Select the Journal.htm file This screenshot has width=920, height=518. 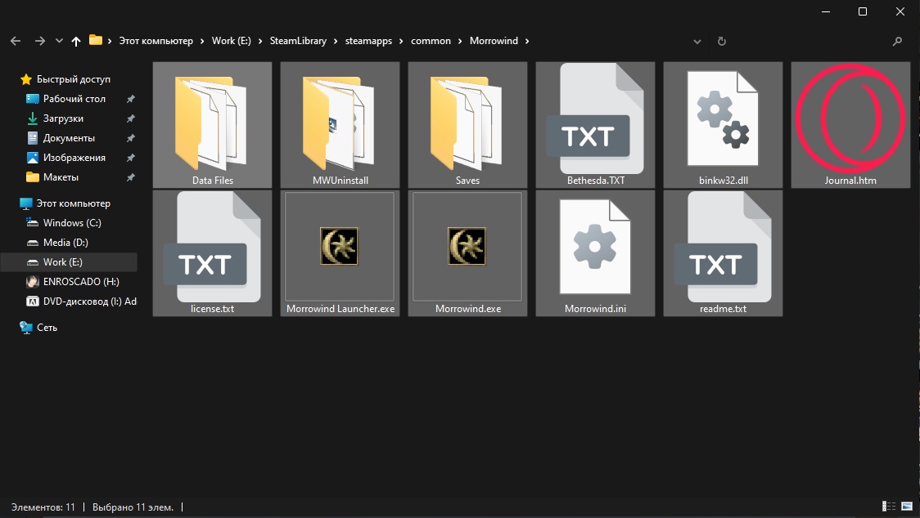click(850, 125)
